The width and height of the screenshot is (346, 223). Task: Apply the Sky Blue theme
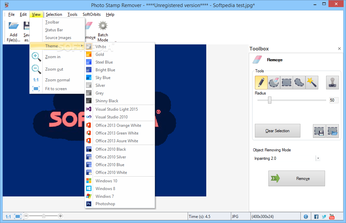[120, 77]
